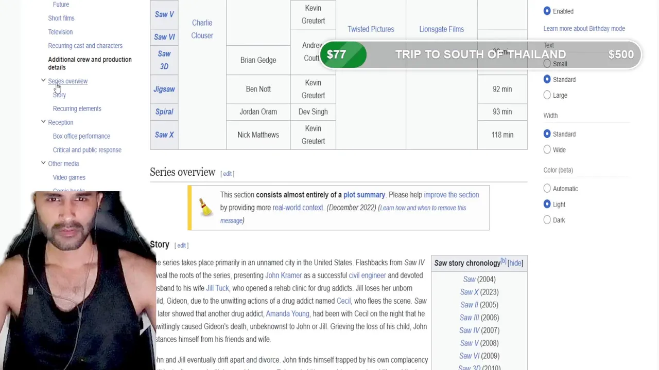Open Lionsgate Films link
This screenshot has height=370, width=659.
click(x=441, y=29)
